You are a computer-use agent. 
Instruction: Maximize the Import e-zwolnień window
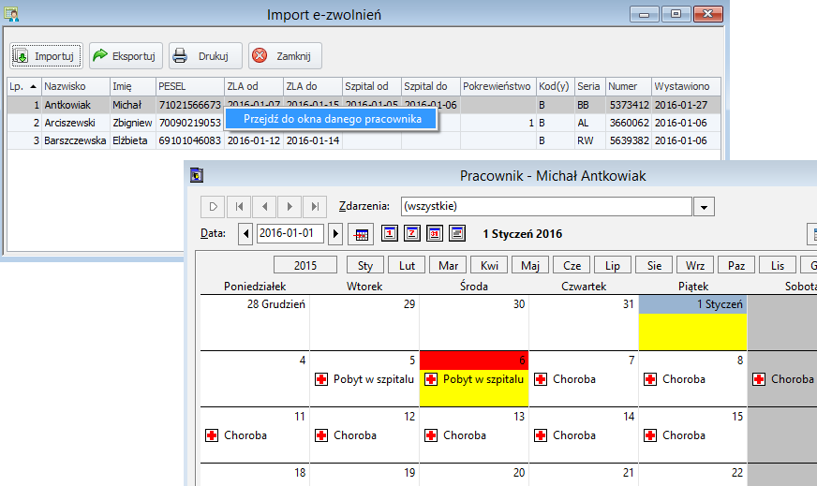[676, 14]
